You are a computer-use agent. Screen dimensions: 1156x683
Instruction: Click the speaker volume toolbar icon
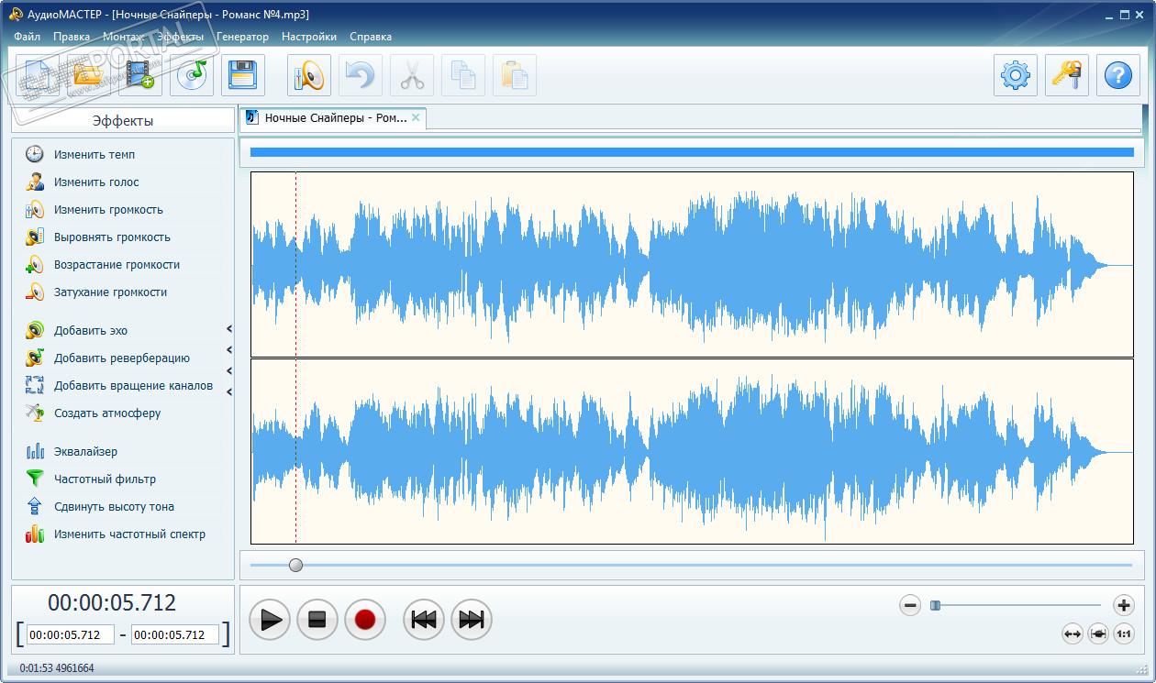point(309,75)
